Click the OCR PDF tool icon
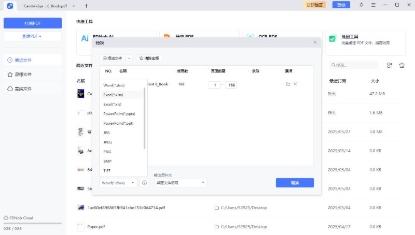 (251, 36)
